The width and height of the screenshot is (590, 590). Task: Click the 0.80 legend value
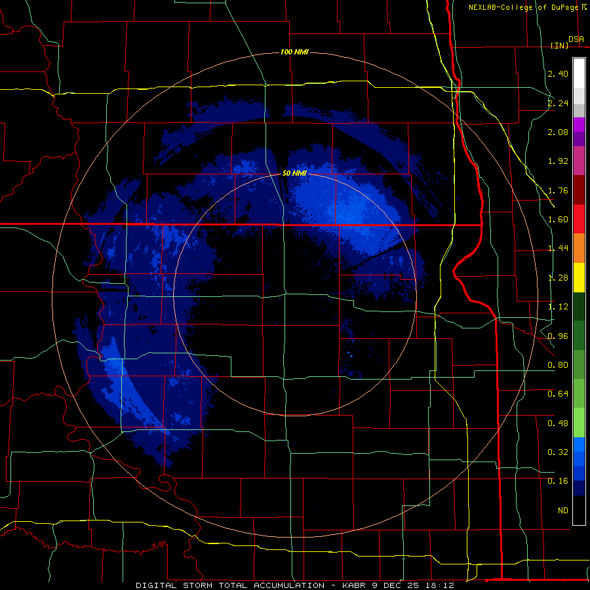[558, 365]
